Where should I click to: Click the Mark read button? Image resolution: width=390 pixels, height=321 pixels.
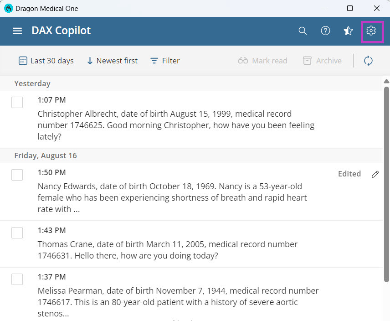pos(263,61)
